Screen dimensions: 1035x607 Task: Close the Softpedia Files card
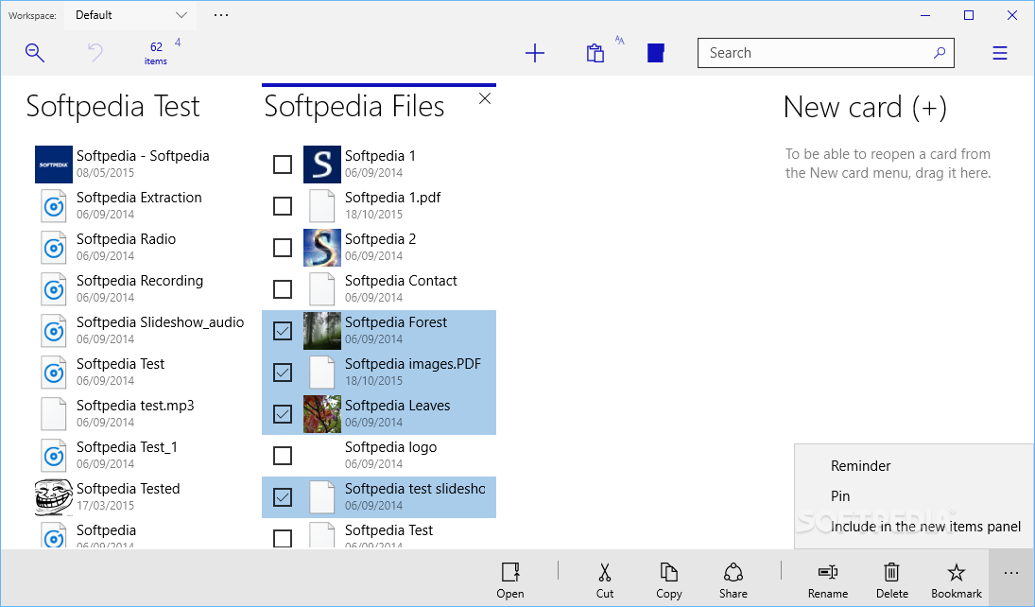pos(485,98)
